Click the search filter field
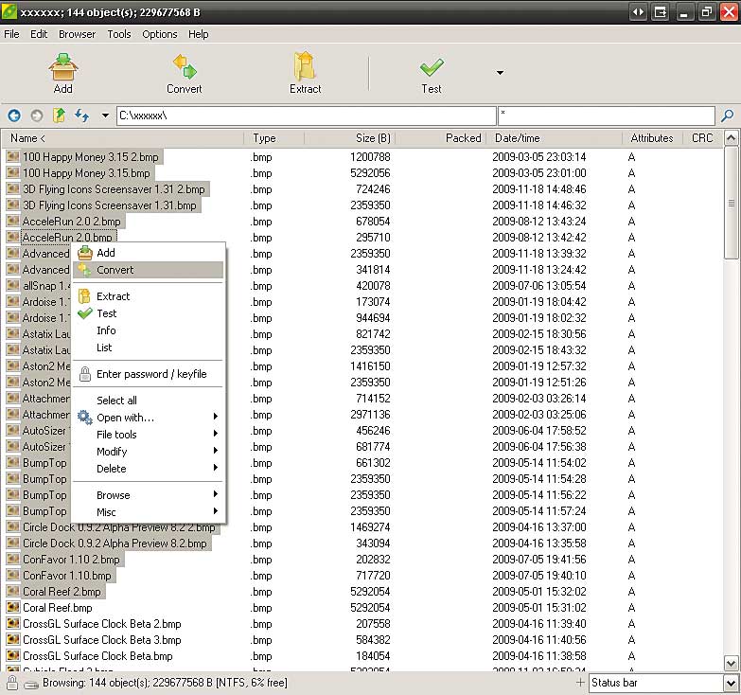The image size is (741, 695). [607, 116]
